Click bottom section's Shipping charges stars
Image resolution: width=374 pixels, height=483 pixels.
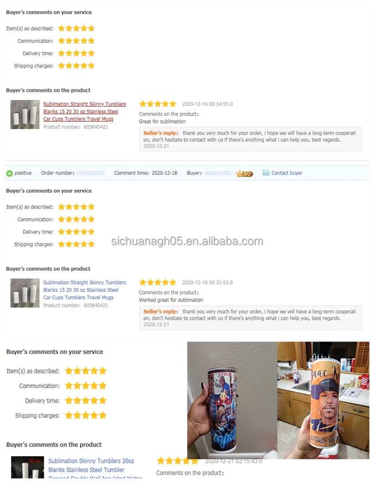(86, 415)
